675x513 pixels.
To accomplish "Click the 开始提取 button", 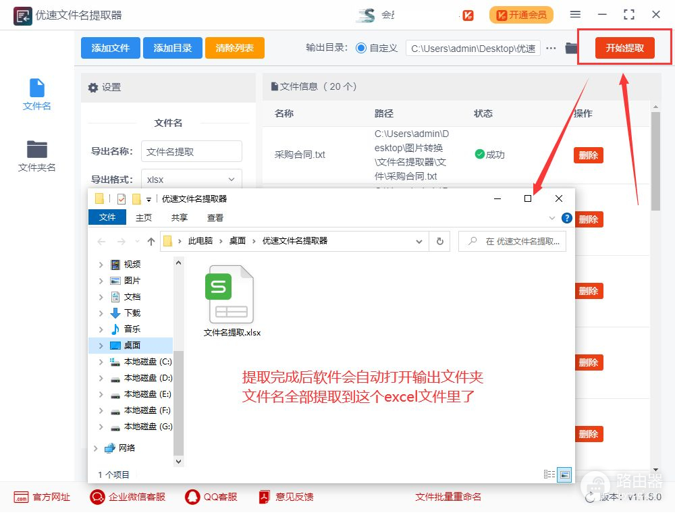I will (x=624, y=48).
